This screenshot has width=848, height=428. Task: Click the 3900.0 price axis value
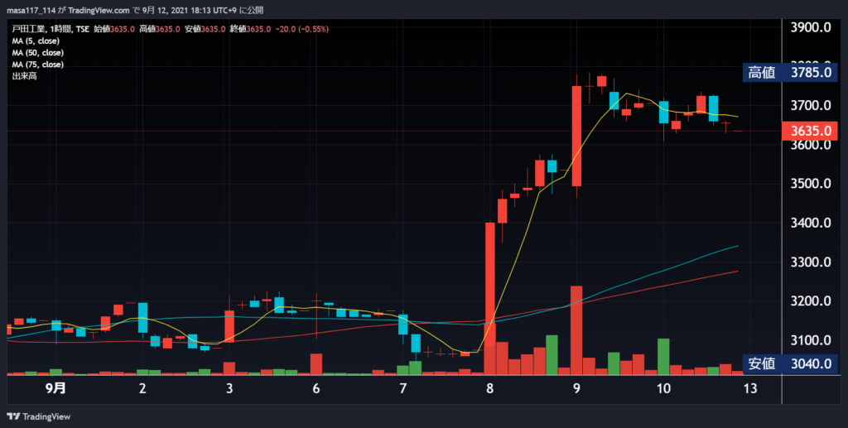(811, 27)
